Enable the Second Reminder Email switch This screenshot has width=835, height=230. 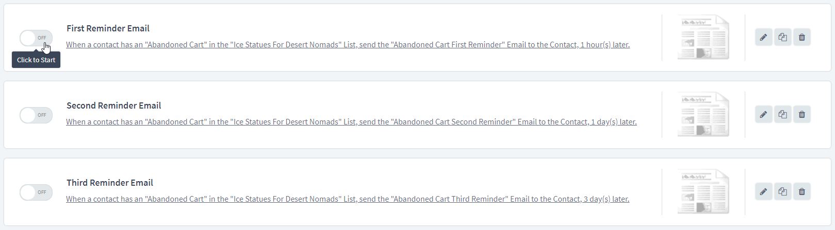[36, 115]
